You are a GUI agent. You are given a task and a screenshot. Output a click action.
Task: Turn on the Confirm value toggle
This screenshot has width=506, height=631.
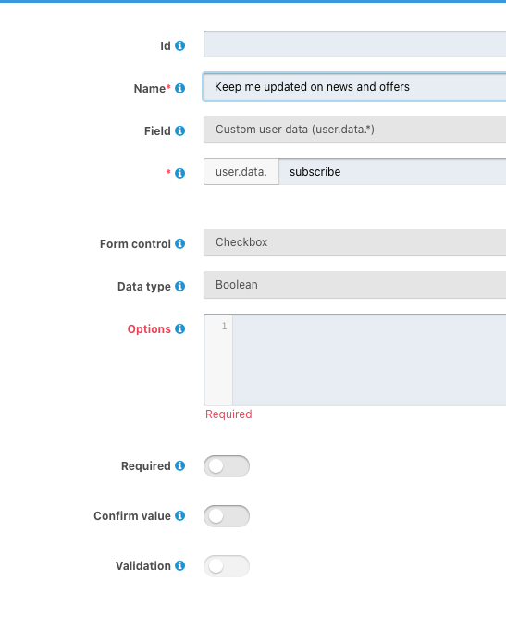(227, 516)
